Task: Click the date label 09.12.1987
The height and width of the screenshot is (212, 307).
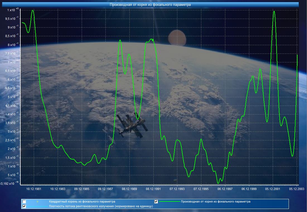Action: (x=105, y=189)
